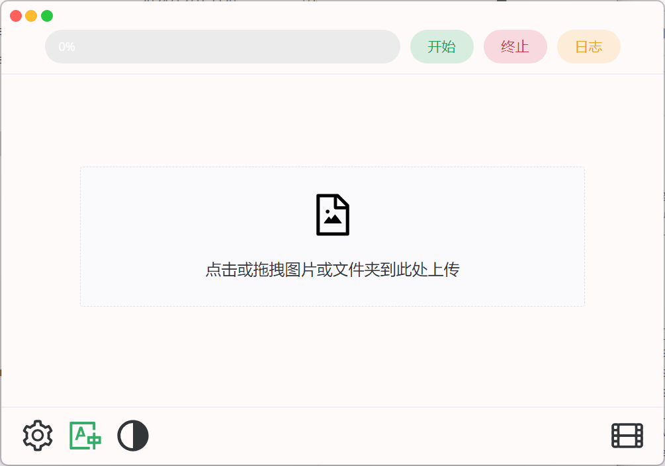This screenshot has width=665, height=466.
Task: Click empty area above the upload zone
Action: (332, 121)
